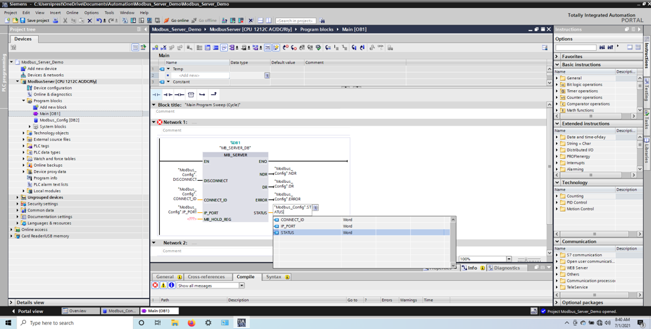Click the New project icon
The width and height of the screenshot is (651, 329).
pyautogui.click(x=7, y=20)
